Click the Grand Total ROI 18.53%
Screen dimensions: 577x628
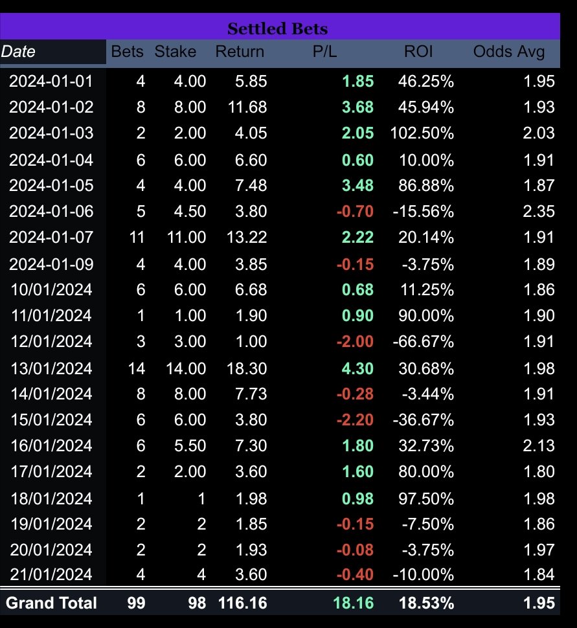click(426, 603)
